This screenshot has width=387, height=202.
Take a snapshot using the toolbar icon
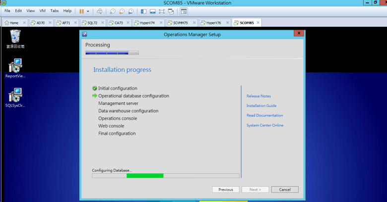[x=113, y=11]
